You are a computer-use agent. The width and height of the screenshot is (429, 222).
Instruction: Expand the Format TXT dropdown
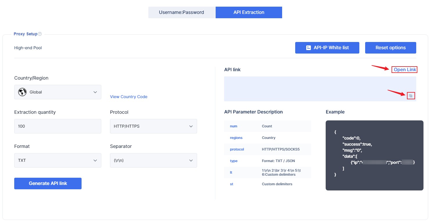(57, 160)
